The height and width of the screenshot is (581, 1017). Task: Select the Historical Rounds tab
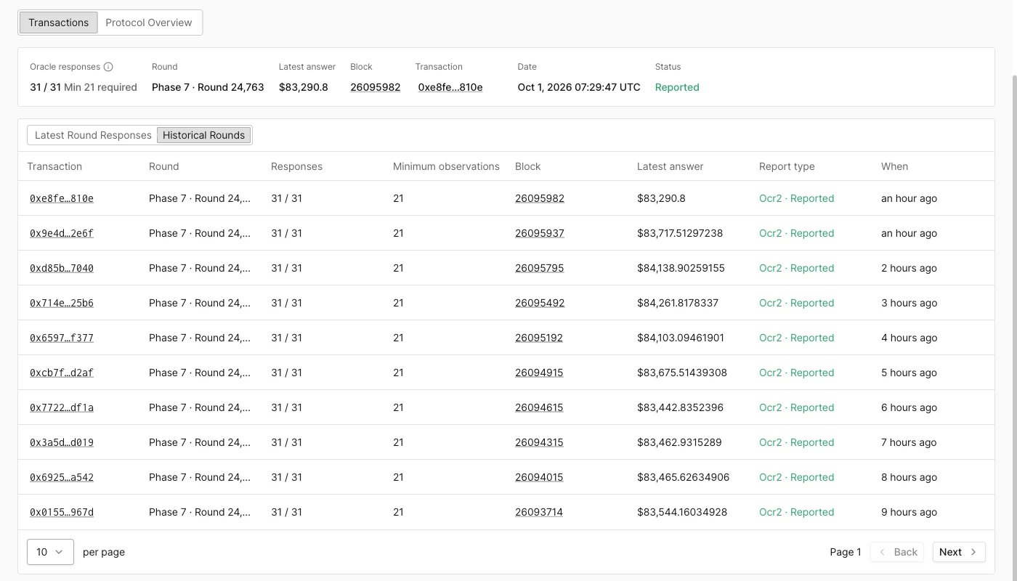point(203,135)
